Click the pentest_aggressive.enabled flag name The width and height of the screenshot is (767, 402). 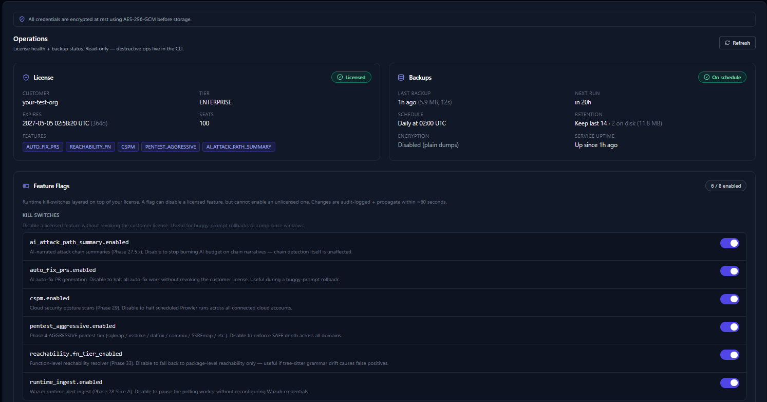click(x=72, y=326)
